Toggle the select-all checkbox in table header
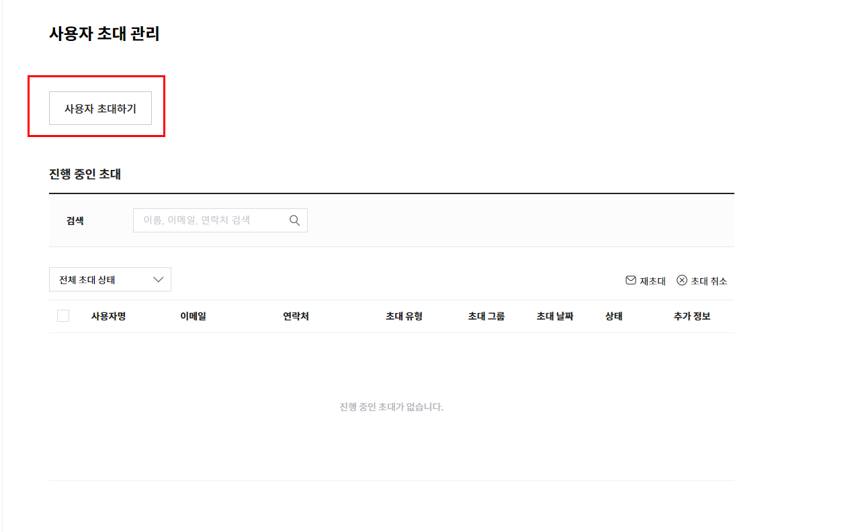The image size is (854, 532). click(x=63, y=316)
